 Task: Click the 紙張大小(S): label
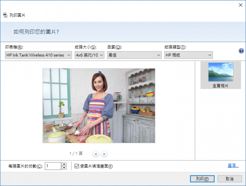[x=86, y=47]
